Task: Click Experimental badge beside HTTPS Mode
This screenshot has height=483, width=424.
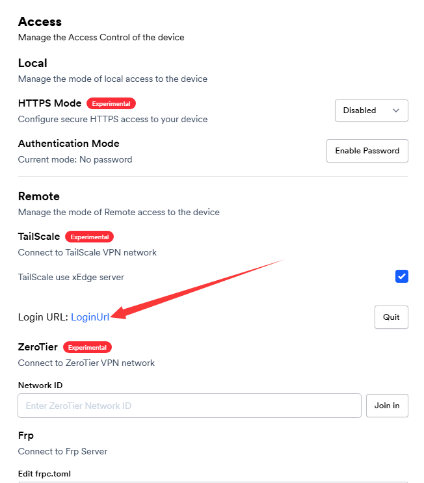Action: pyautogui.click(x=111, y=103)
